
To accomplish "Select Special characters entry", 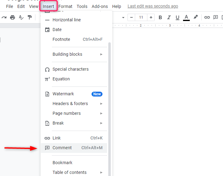I will point(74,69).
